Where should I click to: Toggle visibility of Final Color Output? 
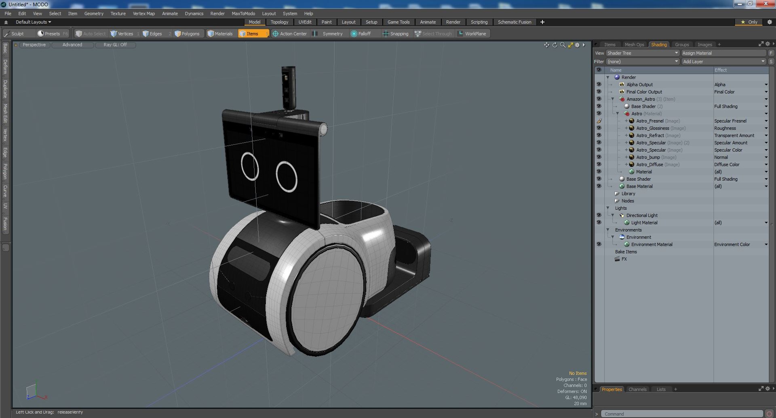(x=599, y=92)
